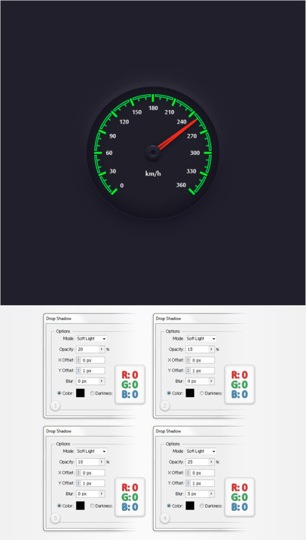Click the km/h label on gauge

pyautogui.click(x=153, y=173)
